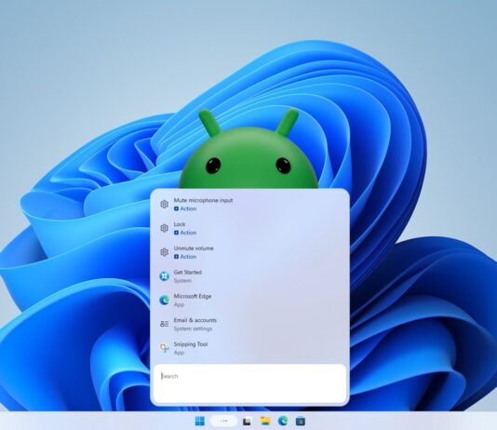Click the Action badge under Unmute volume

coord(185,257)
